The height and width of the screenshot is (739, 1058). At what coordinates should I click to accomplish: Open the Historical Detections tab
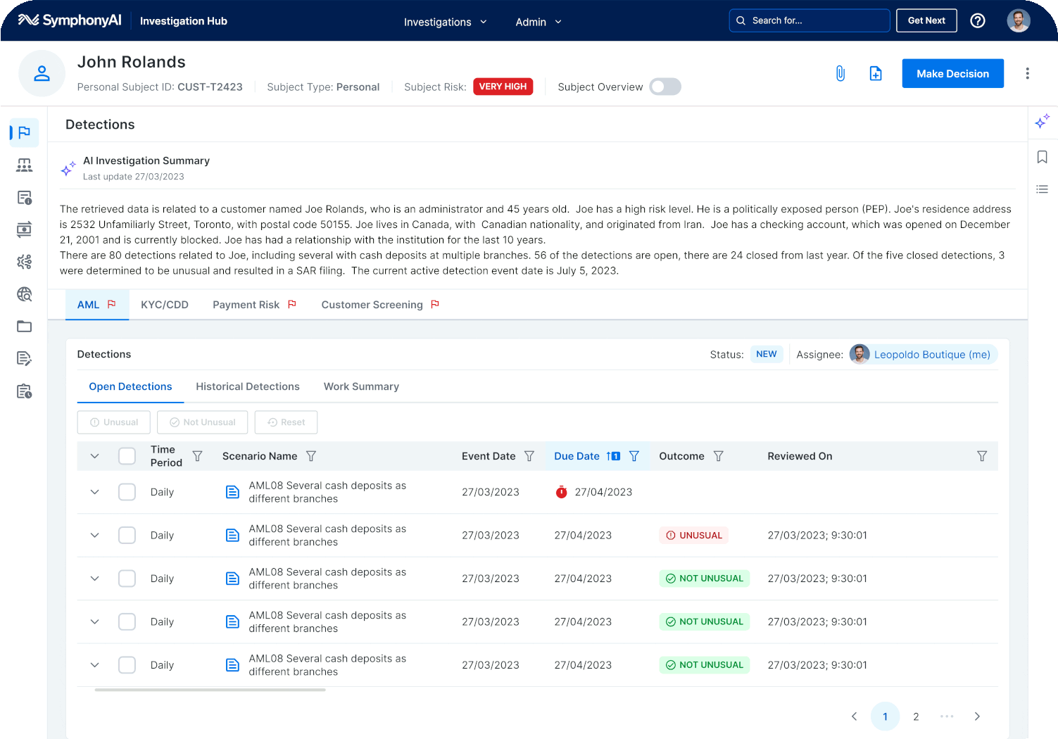(x=247, y=386)
